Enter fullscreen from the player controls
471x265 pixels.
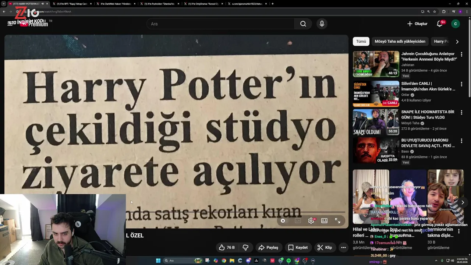[x=337, y=221]
